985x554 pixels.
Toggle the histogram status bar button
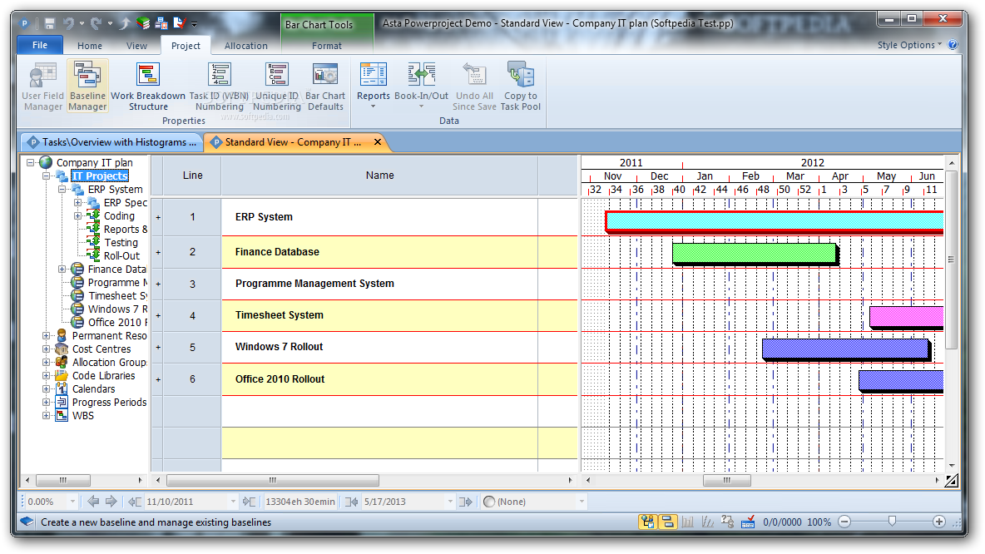tap(688, 522)
